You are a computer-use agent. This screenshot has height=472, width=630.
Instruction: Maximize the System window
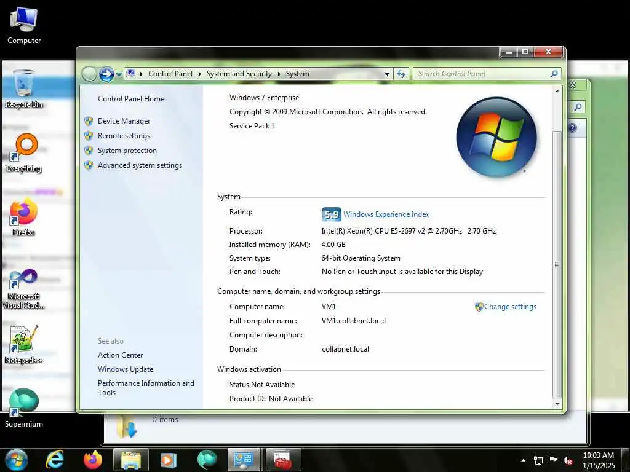(x=525, y=52)
